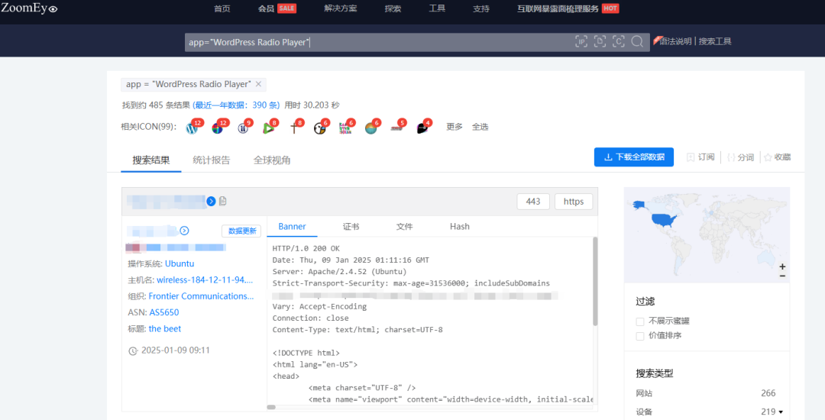Open the 搜索工具 link
825x420 pixels.
pos(715,41)
